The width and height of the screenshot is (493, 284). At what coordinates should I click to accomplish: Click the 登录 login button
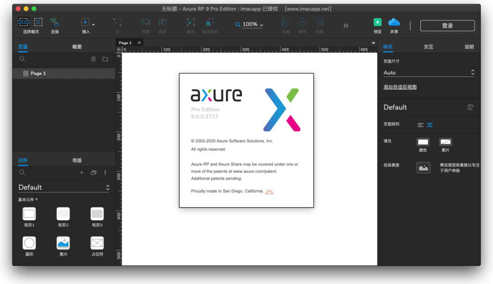[x=447, y=26]
